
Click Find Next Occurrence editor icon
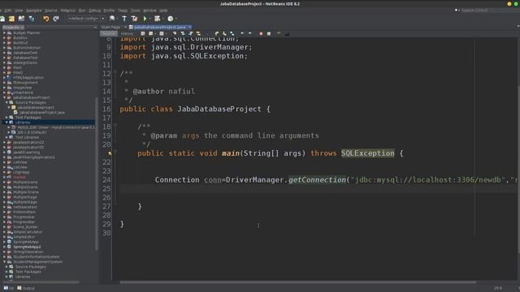point(190,33)
